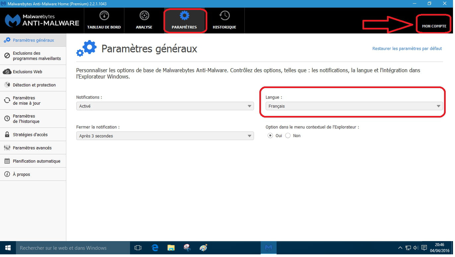The image size is (455, 257).
Task: Open the Exclusions Web section
Action: click(x=33, y=72)
